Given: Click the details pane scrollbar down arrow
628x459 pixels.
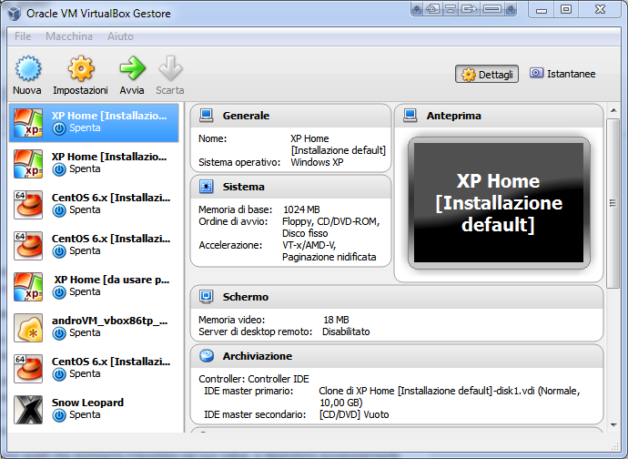Looking at the screenshot, I should (613, 425).
